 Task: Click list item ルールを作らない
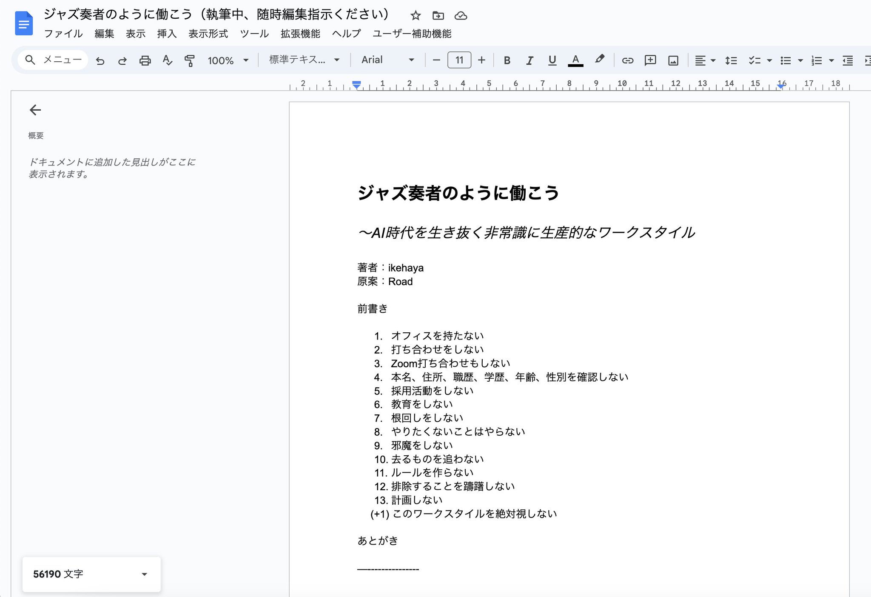(432, 472)
